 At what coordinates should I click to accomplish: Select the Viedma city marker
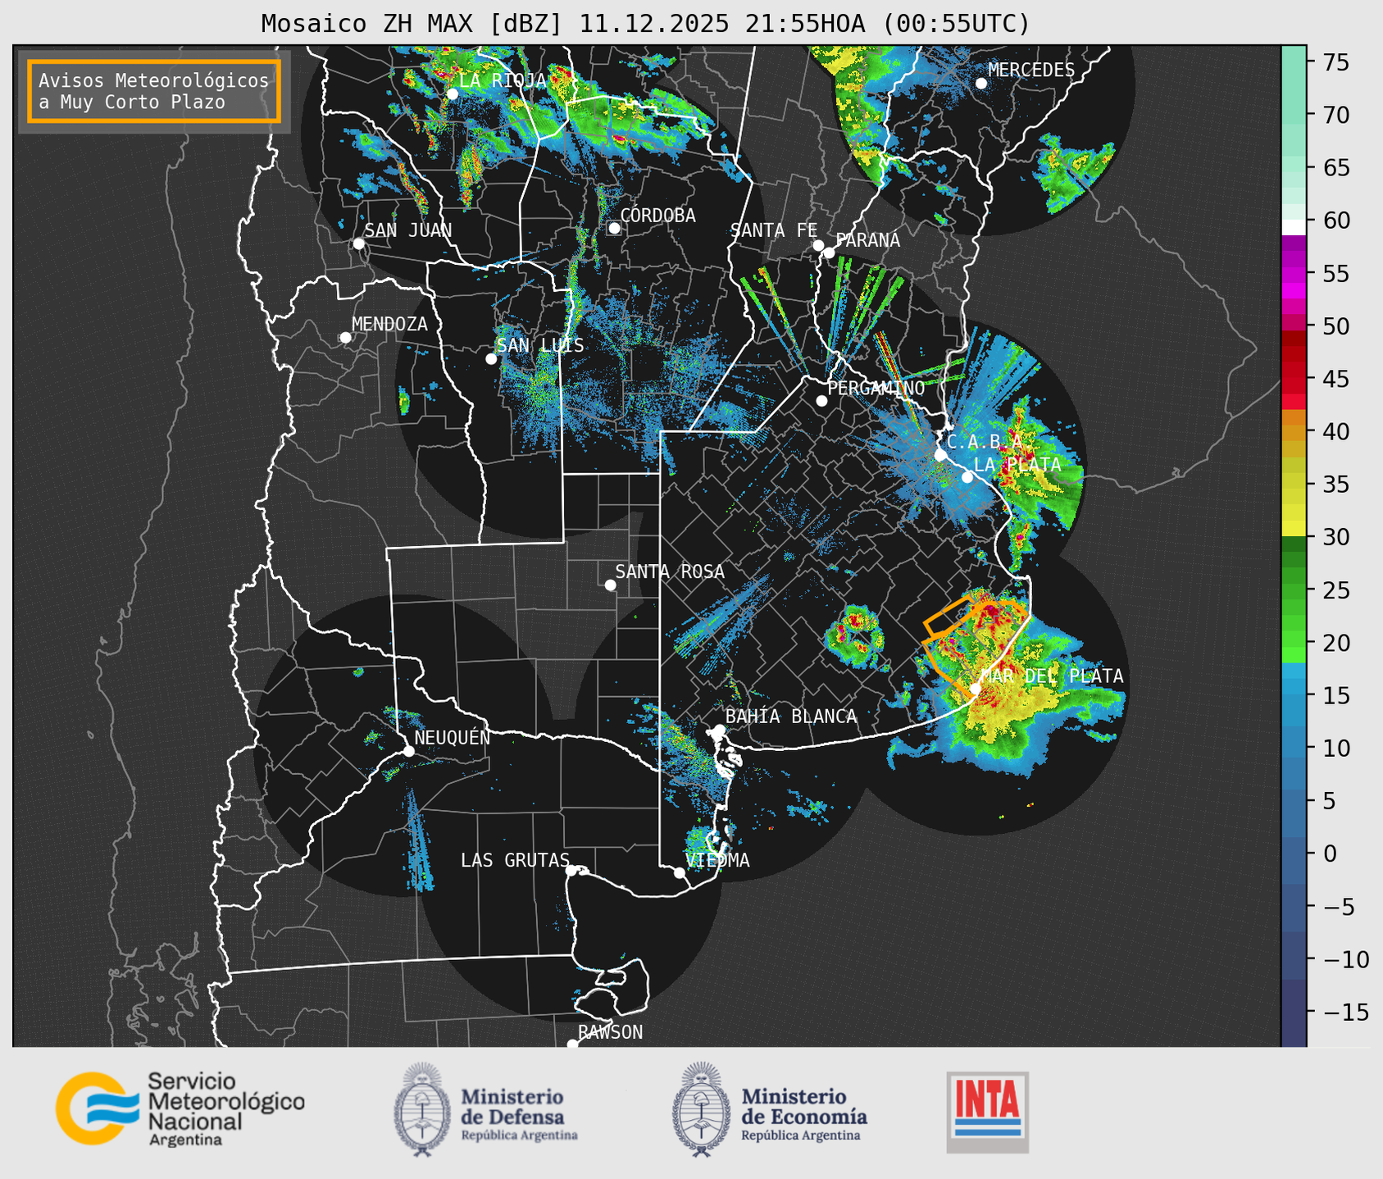click(679, 872)
